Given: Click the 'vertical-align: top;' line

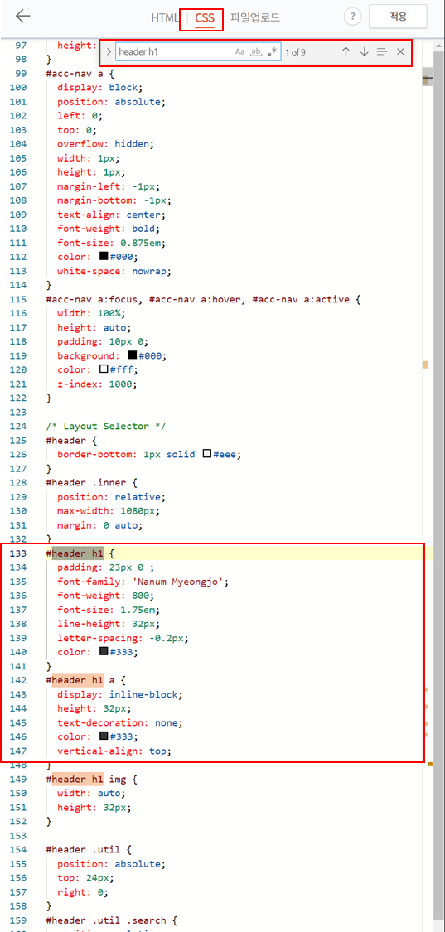Looking at the screenshot, I should [x=115, y=751].
